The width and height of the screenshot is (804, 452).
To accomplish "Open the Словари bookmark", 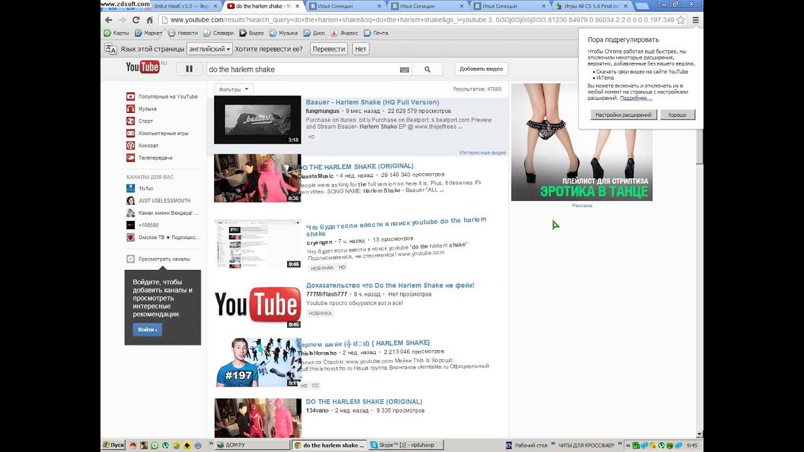I will [219, 33].
